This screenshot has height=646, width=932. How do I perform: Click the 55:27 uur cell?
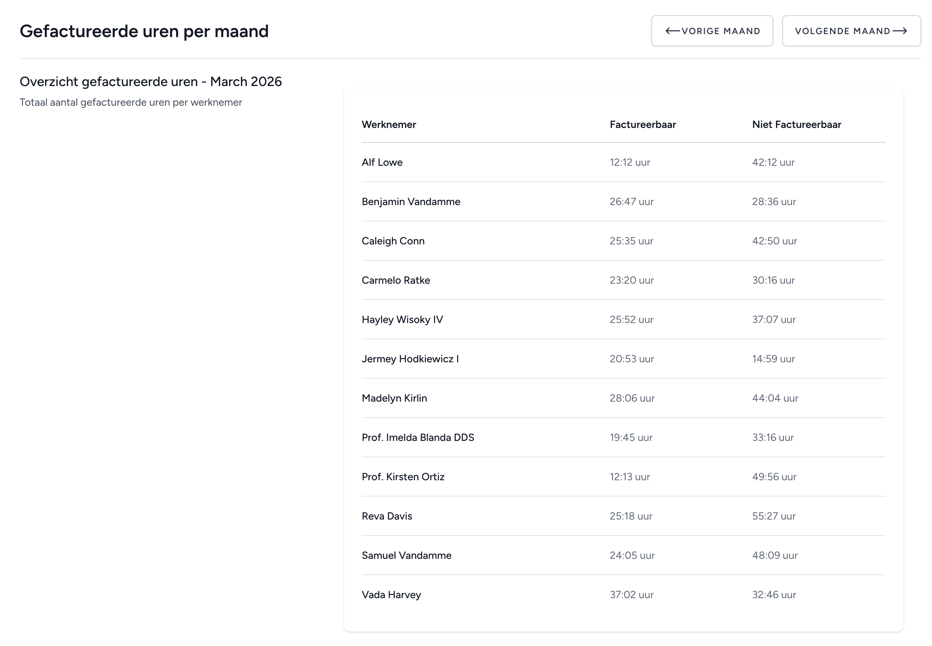774,516
